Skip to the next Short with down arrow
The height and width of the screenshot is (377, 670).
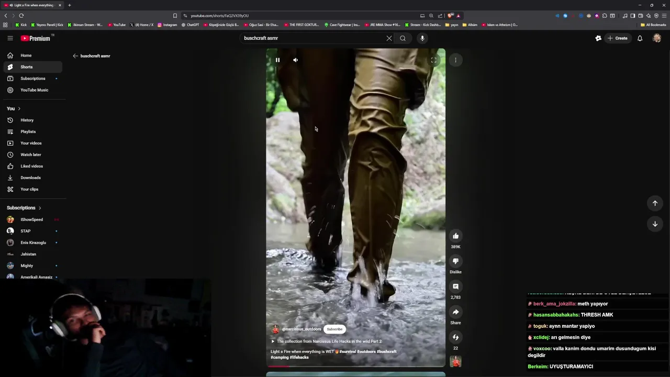[655, 224]
